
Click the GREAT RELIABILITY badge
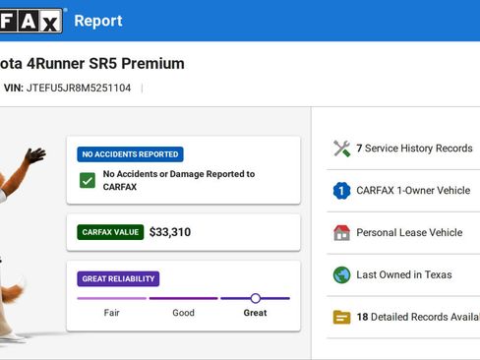point(118,279)
